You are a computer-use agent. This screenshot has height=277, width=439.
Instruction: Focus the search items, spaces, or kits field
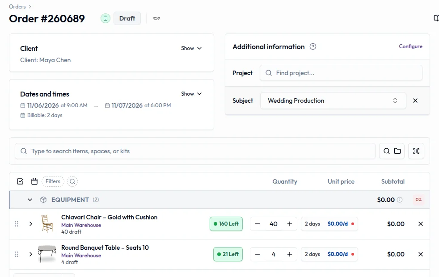tap(195, 151)
